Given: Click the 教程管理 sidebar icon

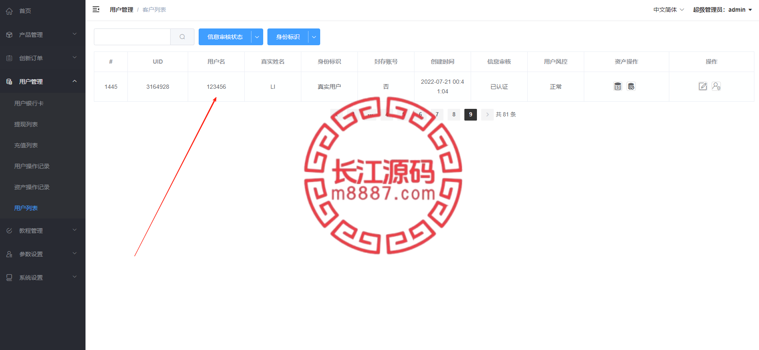Looking at the screenshot, I should 9,231.
